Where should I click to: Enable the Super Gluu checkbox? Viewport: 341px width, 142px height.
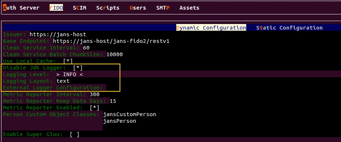tap(74, 134)
